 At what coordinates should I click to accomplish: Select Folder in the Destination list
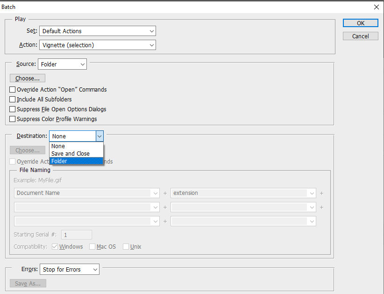[x=76, y=161]
